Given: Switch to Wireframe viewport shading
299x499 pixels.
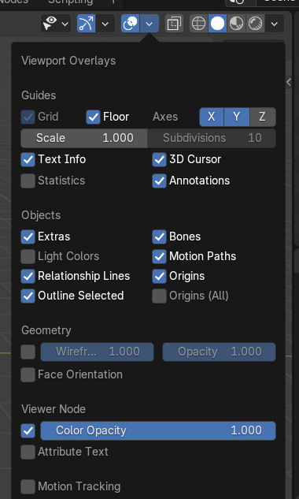Looking at the screenshot, I should click(199, 24).
